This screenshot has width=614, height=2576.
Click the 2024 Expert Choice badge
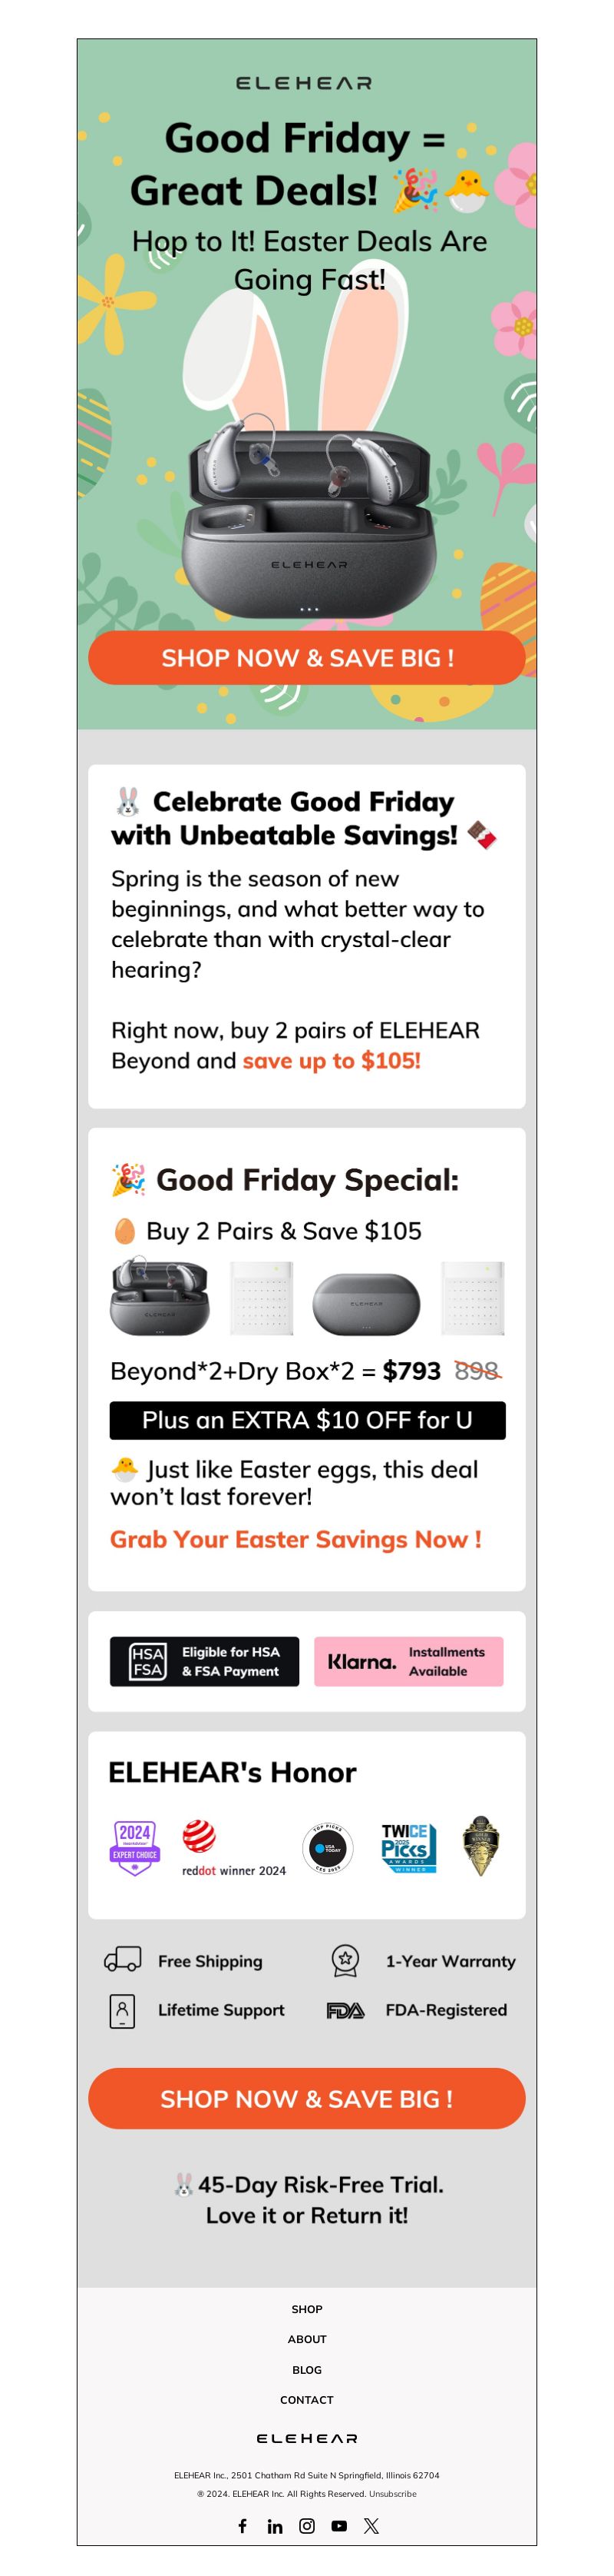pyautogui.click(x=135, y=1847)
